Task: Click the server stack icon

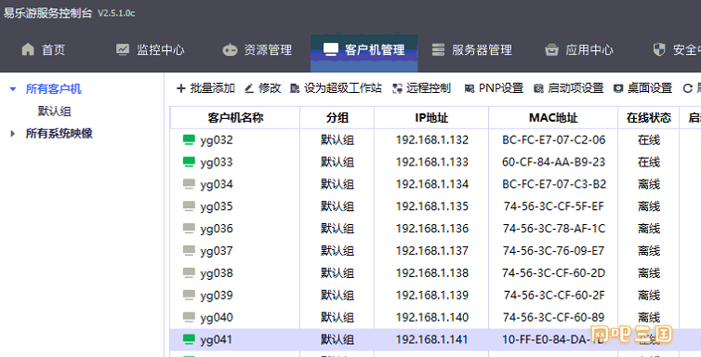Action: point(438,49)
